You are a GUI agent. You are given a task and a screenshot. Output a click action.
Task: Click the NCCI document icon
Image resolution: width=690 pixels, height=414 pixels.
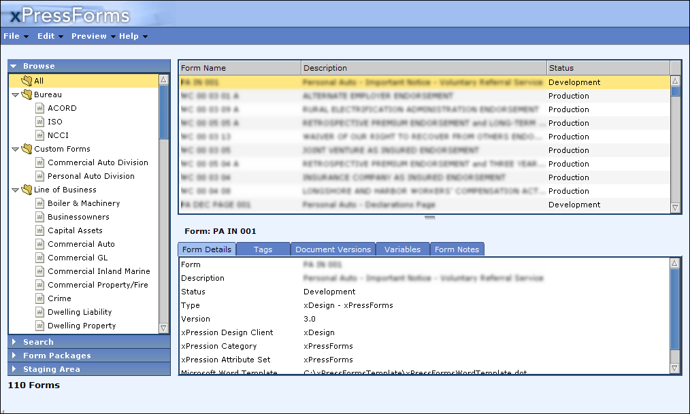(41, 135)
